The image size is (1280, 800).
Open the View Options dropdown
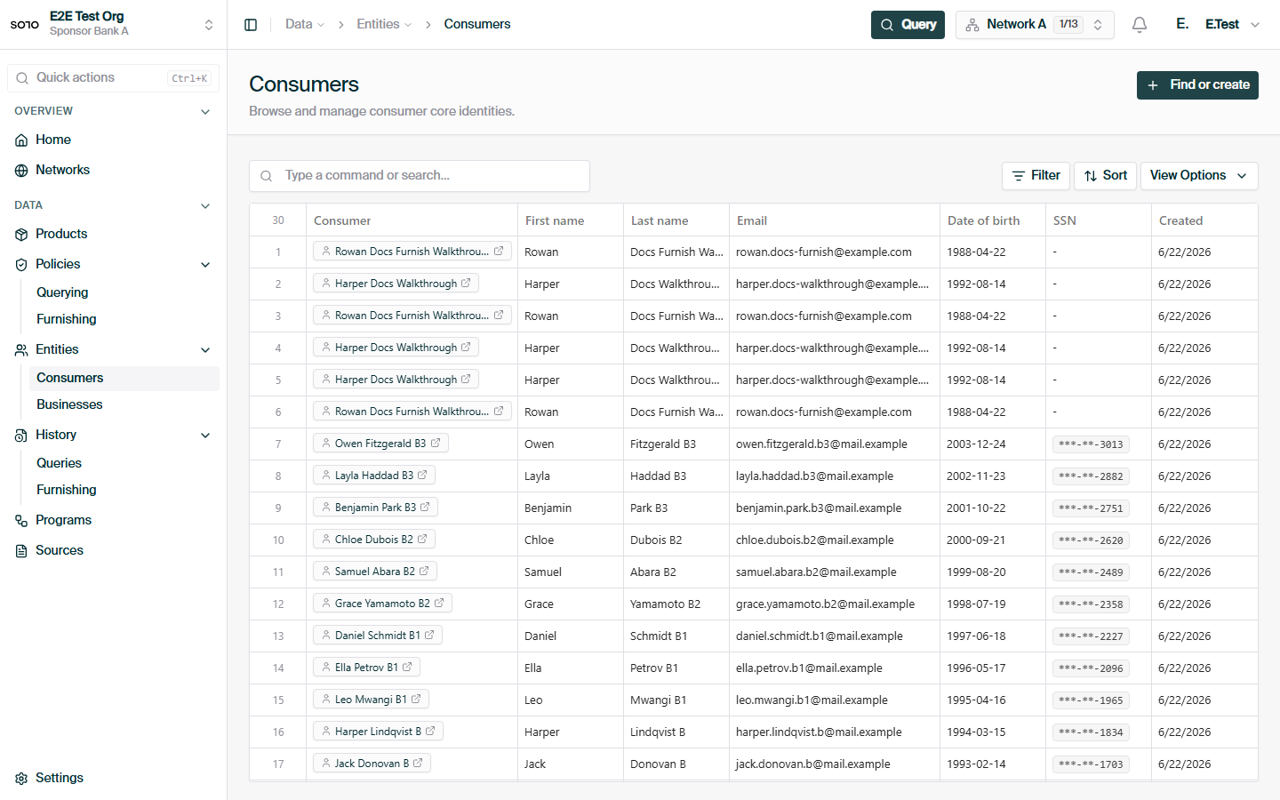click(x=1199, y=176)
